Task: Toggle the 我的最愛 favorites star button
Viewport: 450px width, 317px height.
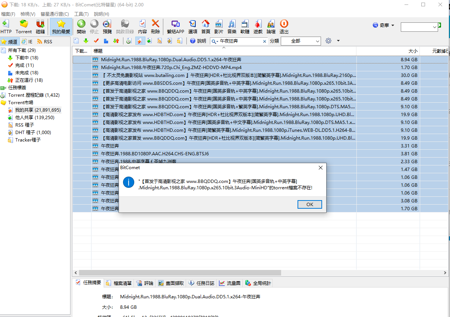Action: (61, 27)
